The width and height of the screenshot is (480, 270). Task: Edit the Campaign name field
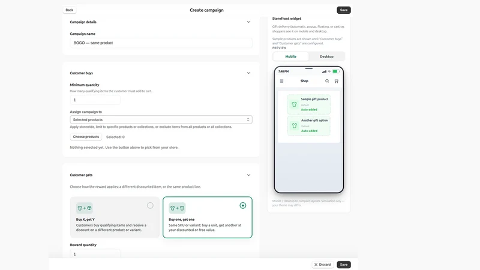click(x=161, y=43)
